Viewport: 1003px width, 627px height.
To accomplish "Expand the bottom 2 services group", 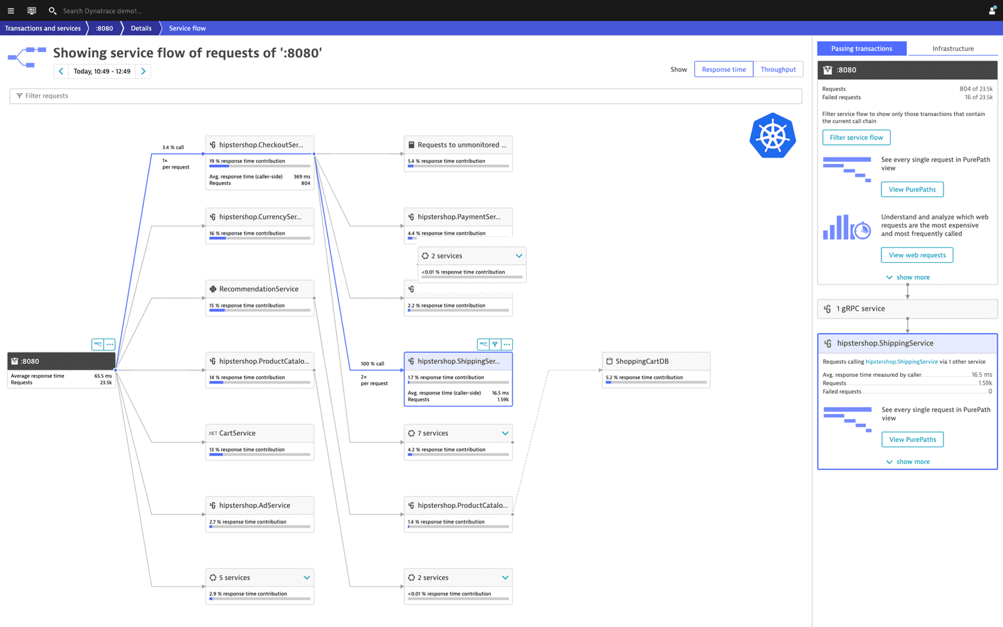I will tap(505, 577).
